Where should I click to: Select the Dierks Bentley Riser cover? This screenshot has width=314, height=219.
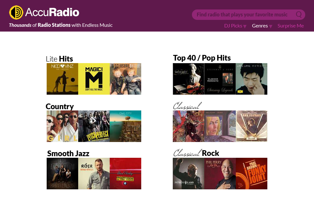(x=94, y=174)
